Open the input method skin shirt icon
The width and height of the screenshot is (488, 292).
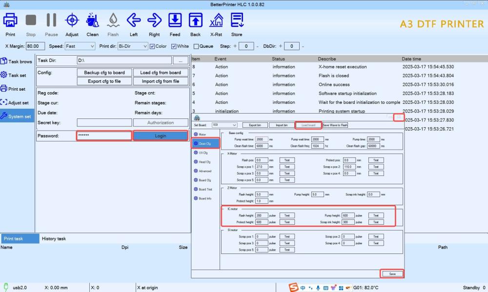click(x=333, y=288)
